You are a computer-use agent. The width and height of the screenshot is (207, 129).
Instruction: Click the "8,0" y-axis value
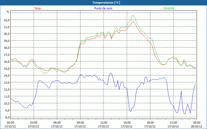click(8, 117)
